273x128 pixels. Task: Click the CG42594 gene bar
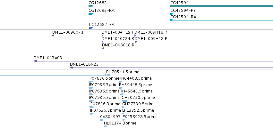pyautogui.click(x=222, y=6)
